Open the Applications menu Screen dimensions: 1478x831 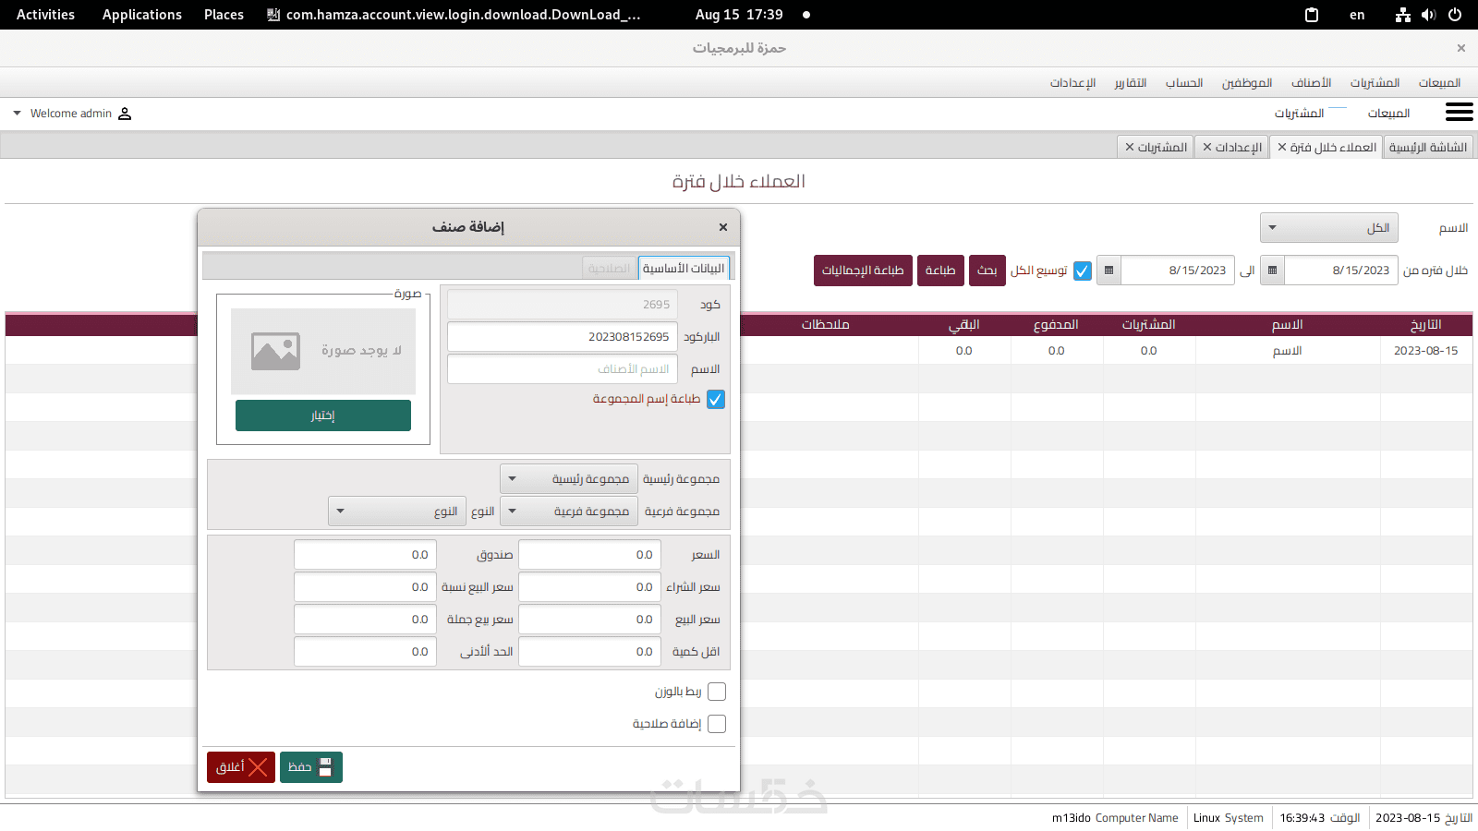pyautogui.click(x=142, y=15)
